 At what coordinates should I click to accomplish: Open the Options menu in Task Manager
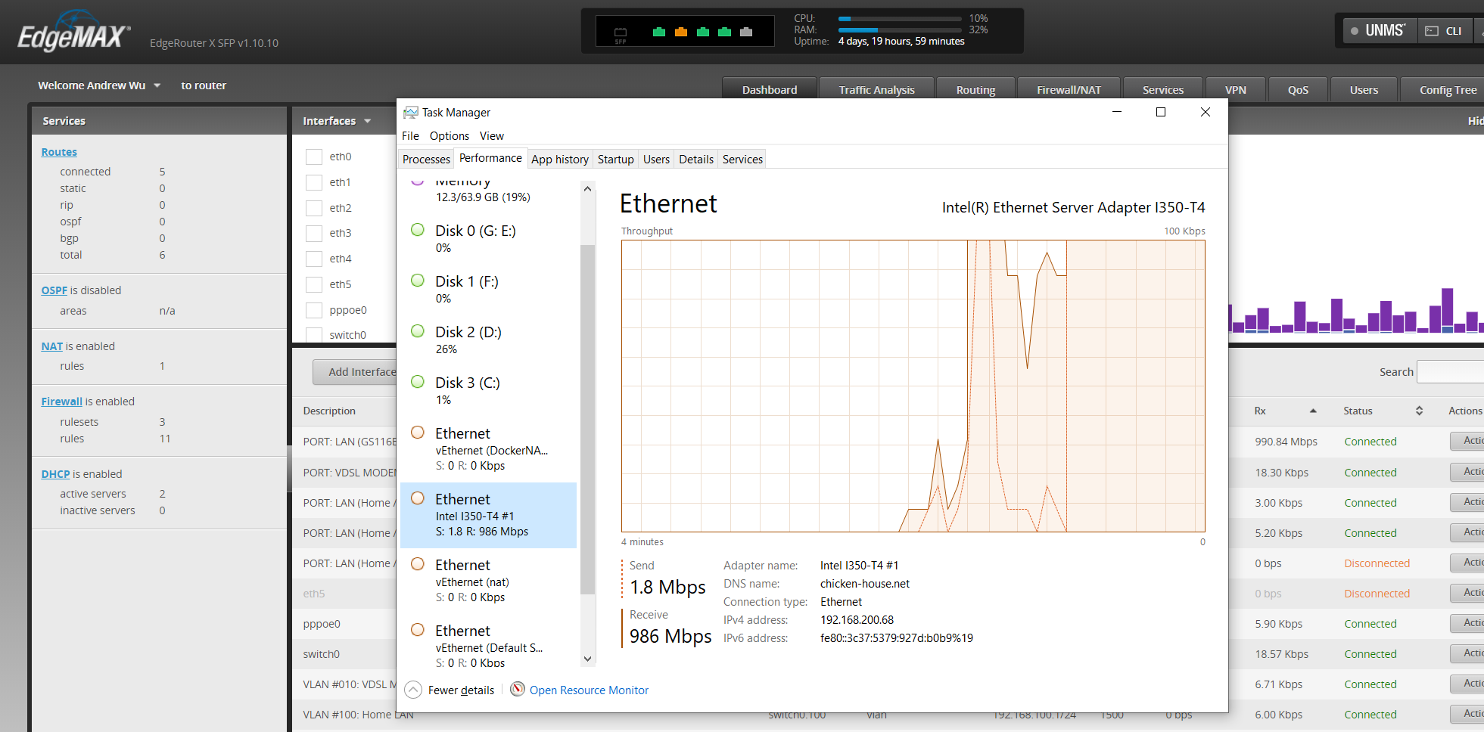click(x=449, y=136)
